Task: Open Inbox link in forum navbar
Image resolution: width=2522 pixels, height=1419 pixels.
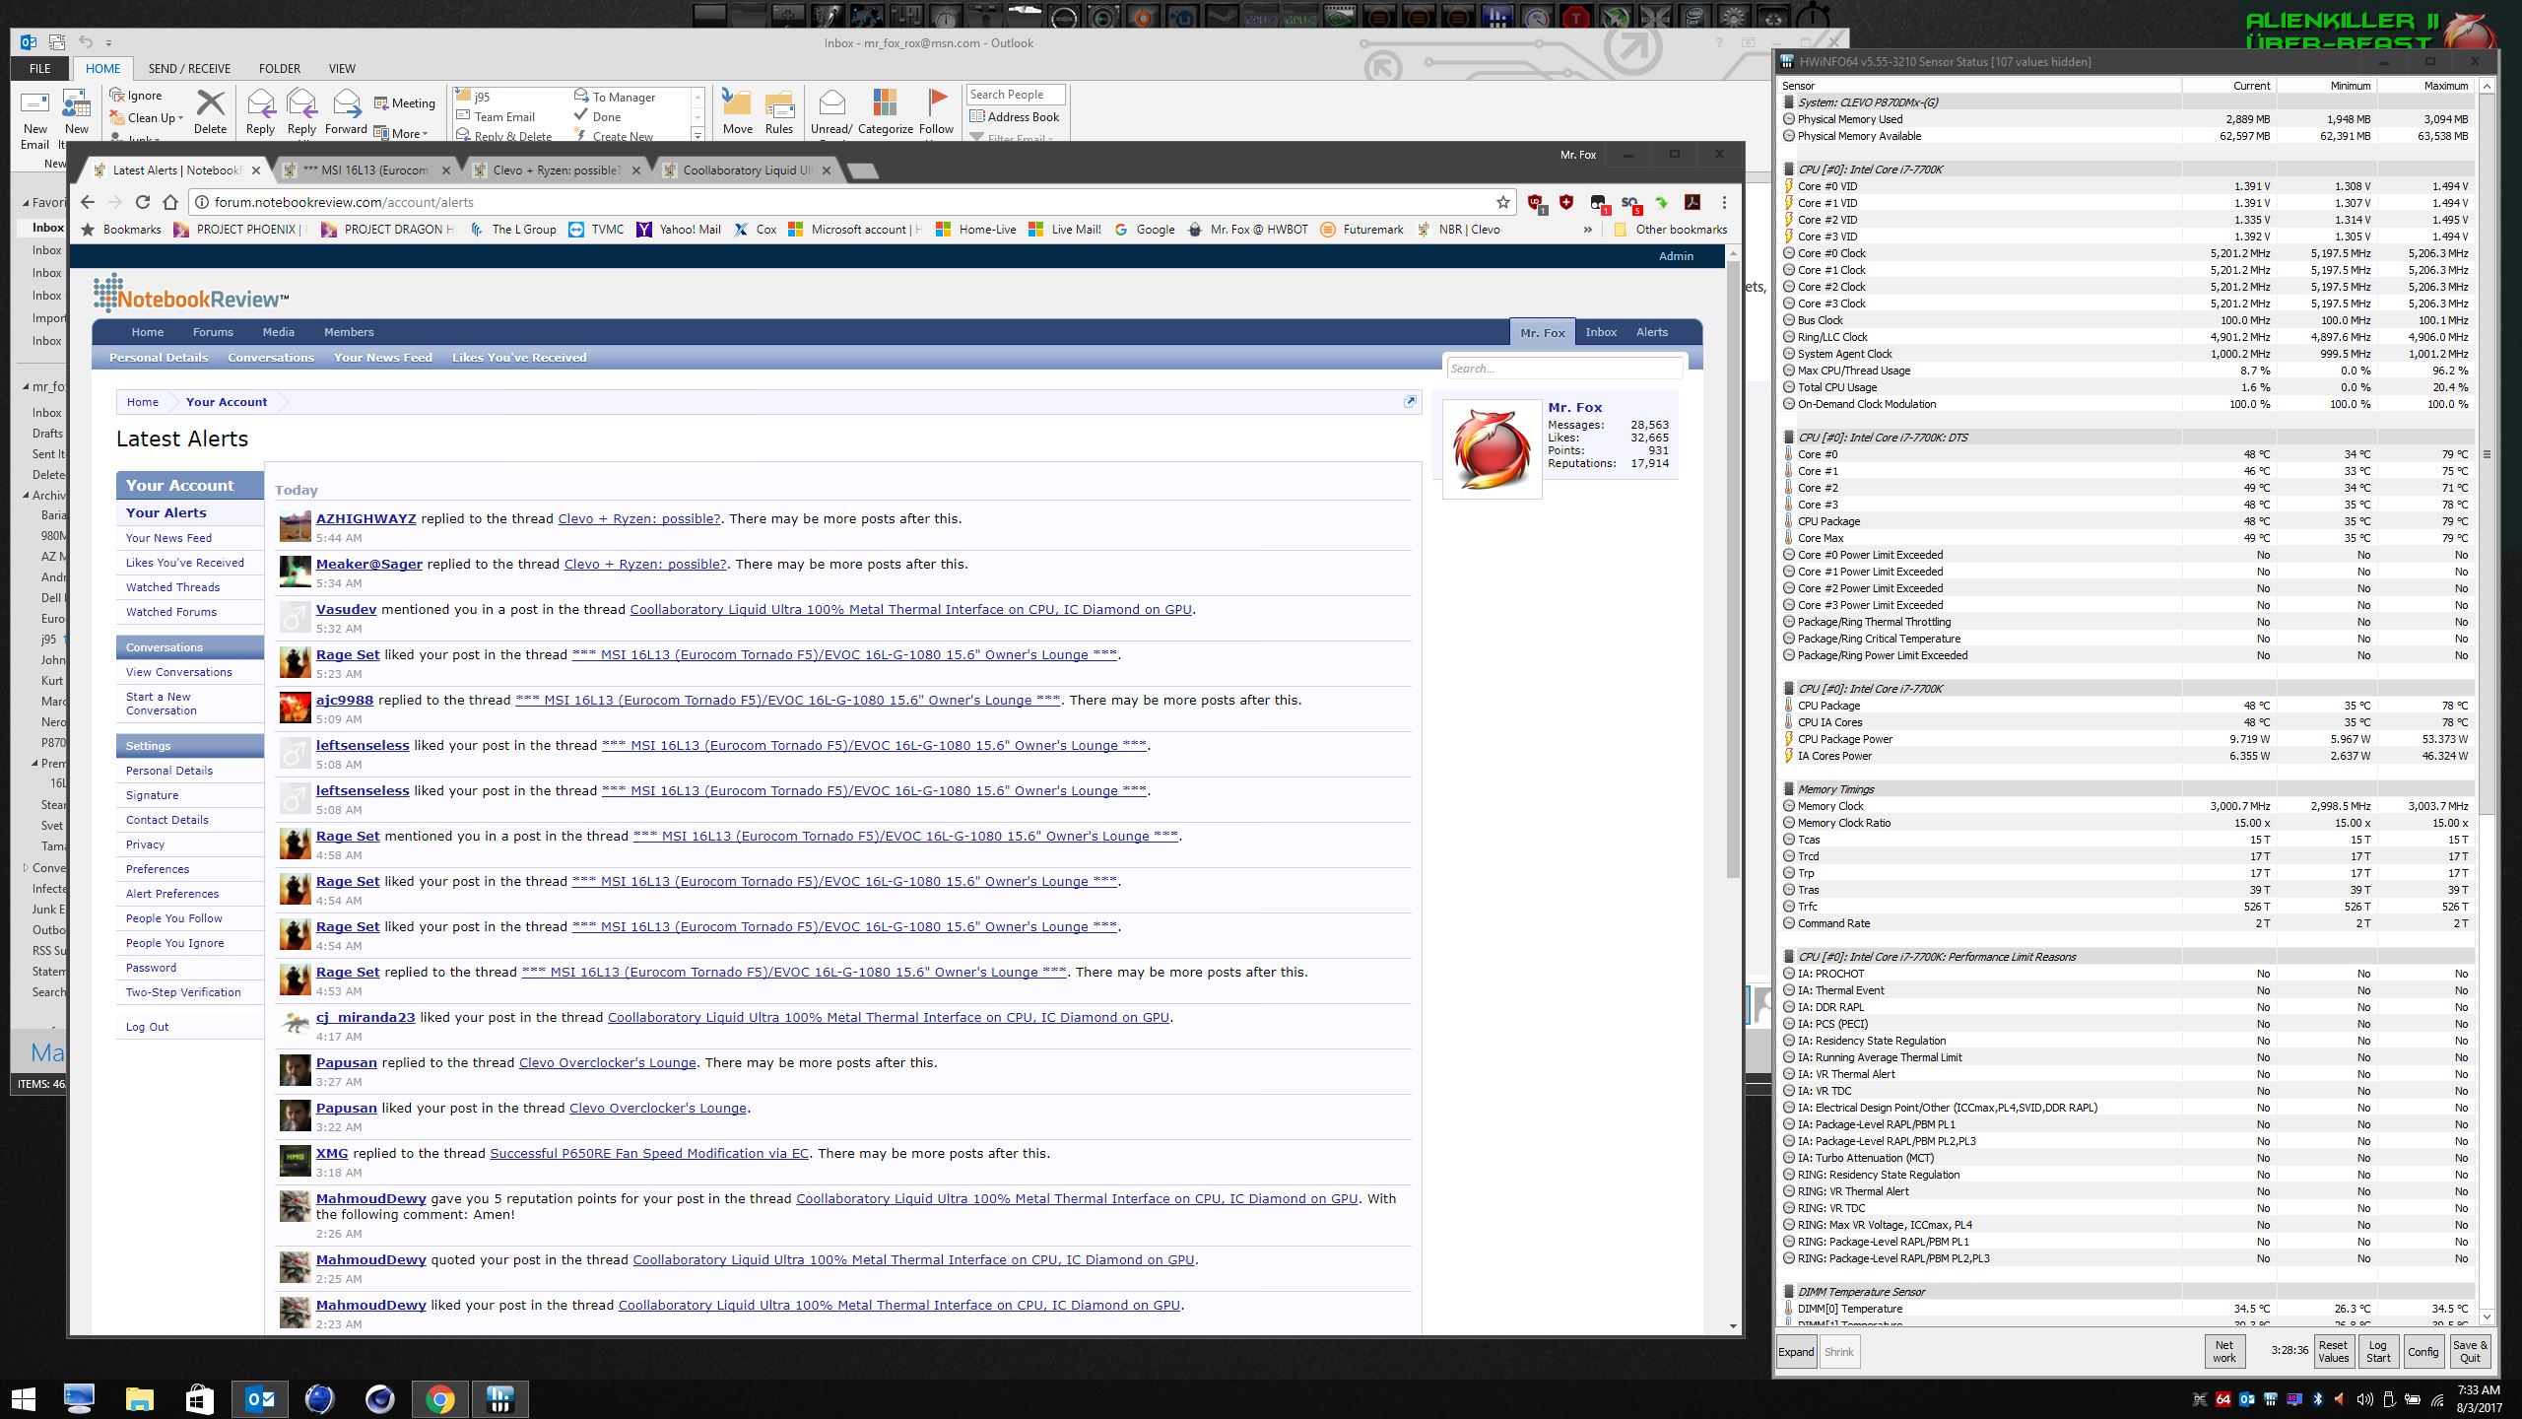Action: (x=1601, y=332)
